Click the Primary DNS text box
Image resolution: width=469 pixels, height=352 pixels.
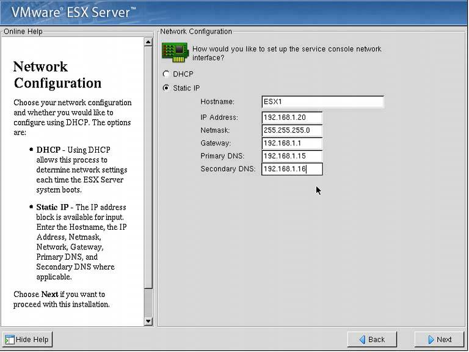tap(291, 156)
